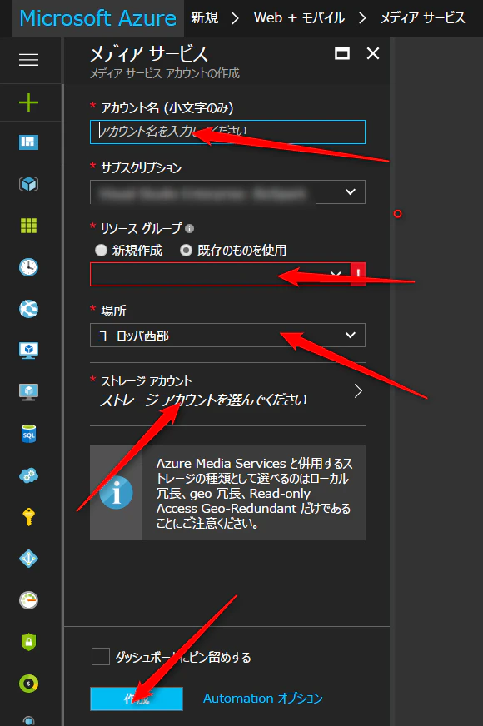Maximize the メディア サービス blade
Viewport: 483px width, 726px height.
[342, 54]
